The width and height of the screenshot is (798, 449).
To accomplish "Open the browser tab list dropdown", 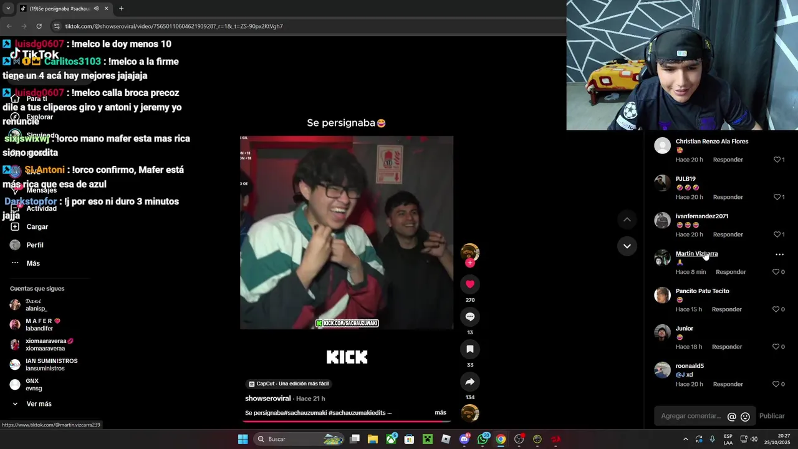I will 8,9.
